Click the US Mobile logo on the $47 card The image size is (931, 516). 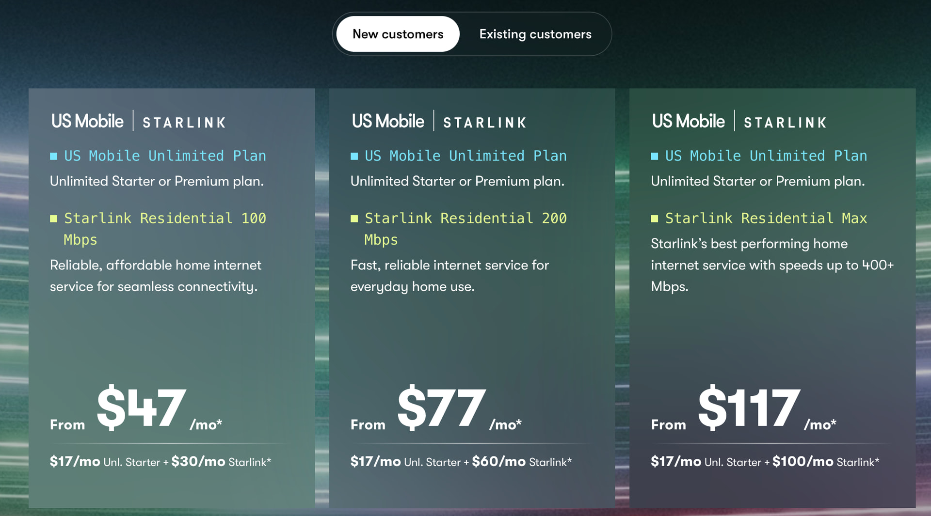coord(87,121)
